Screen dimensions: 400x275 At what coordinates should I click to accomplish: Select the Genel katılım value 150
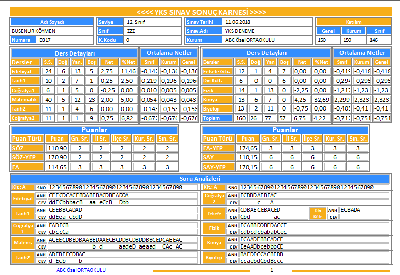pyautogui.click(x=328, y=40)
